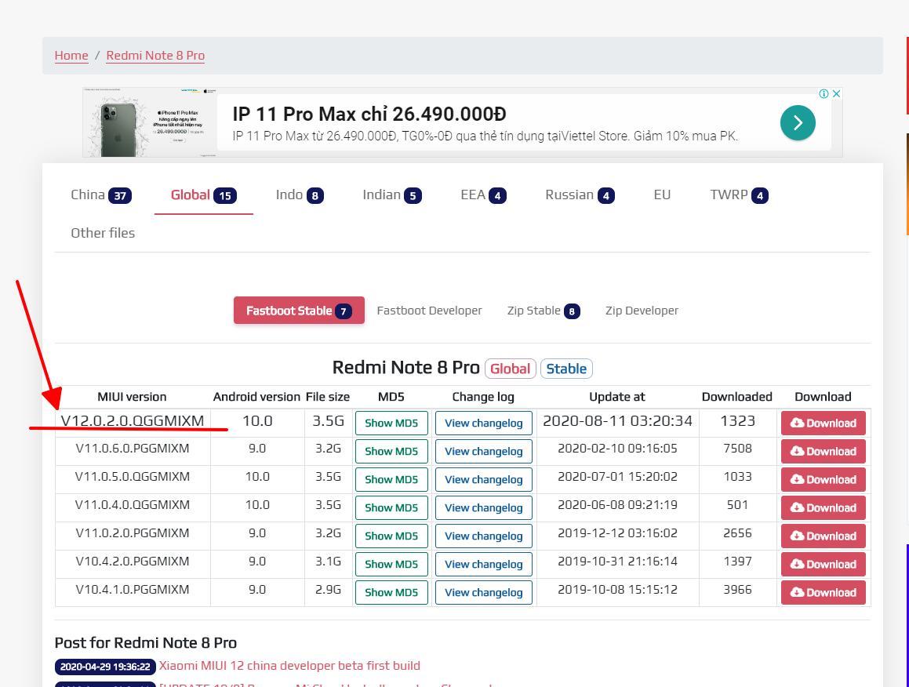The height and width of the screenshot is (687, 909).
Task: Open the MIUI 12 china developer beta post
Action: [289, 666]
